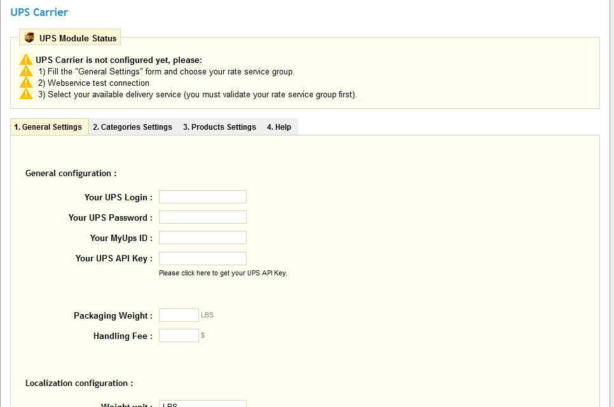614x407 pixels.
Task: Click the Your UPS API Key field
Action: pyautogui.click(x=202, y=258)
